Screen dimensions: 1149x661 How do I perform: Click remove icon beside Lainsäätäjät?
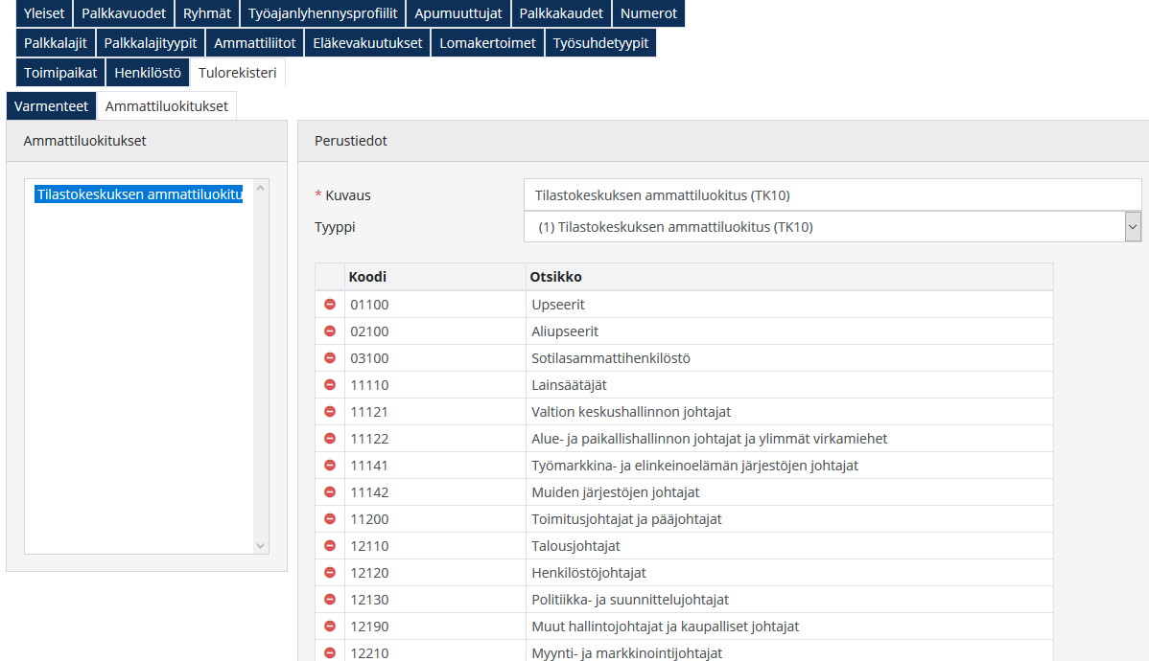330,385
